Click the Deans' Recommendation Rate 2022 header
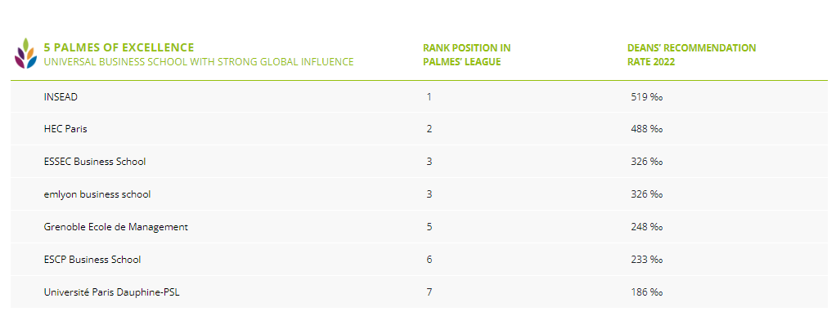The height and width of the screenshot is (325, 836). click(x=691, y=55)
